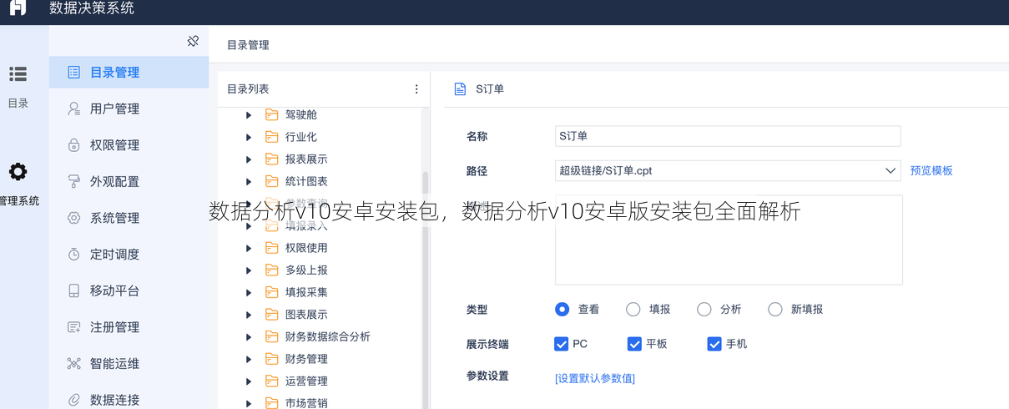Open the 路径 dropdown with 超级链接/S订单.cpt
This screenshot has width=1009, height=409.
point(728,170)
